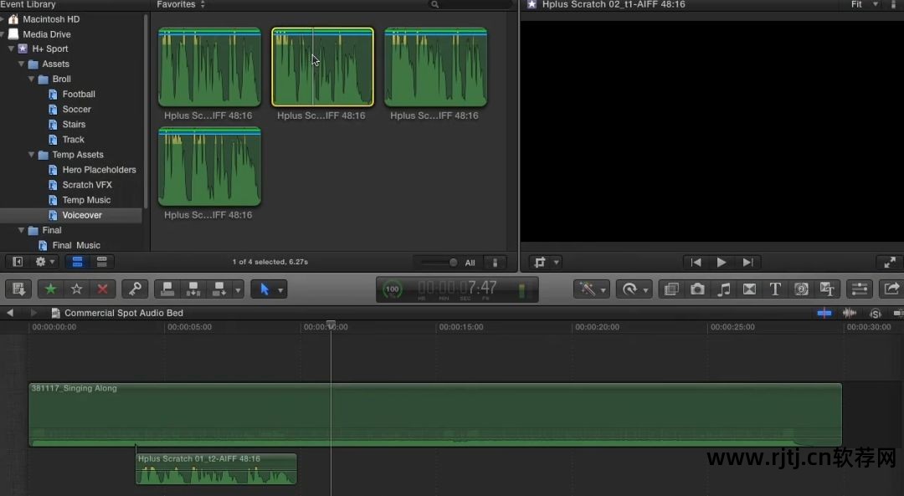Toggle video skimming in the timeline
The image size is (904, 496).
[824, 313]
